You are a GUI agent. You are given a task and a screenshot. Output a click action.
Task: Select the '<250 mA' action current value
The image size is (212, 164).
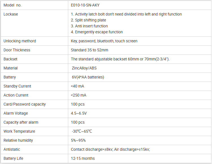tap(79, 95)
